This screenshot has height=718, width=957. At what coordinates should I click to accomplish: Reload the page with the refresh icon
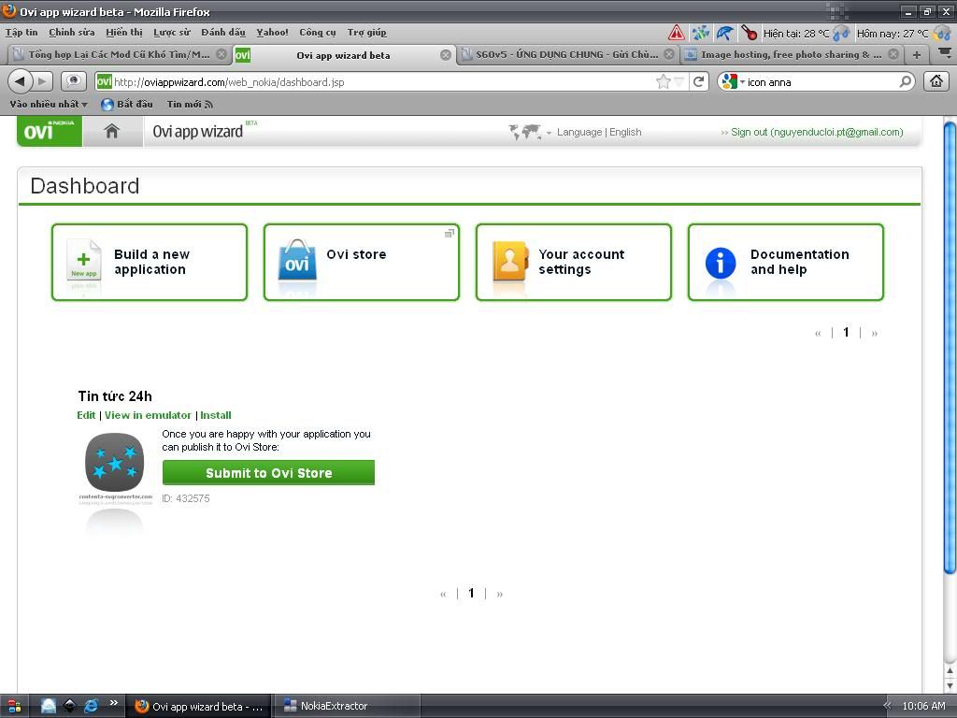click(699, 81)
